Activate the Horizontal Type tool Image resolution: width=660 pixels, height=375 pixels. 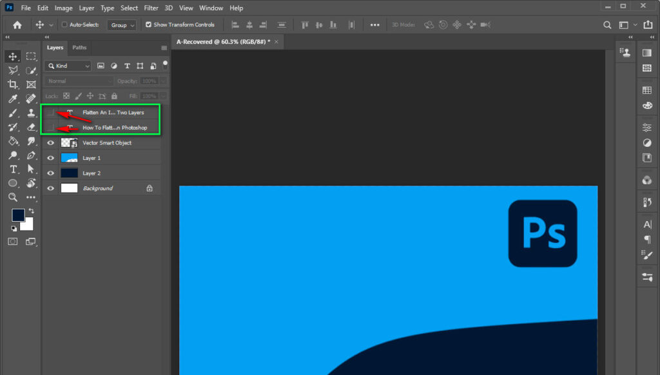13,169
